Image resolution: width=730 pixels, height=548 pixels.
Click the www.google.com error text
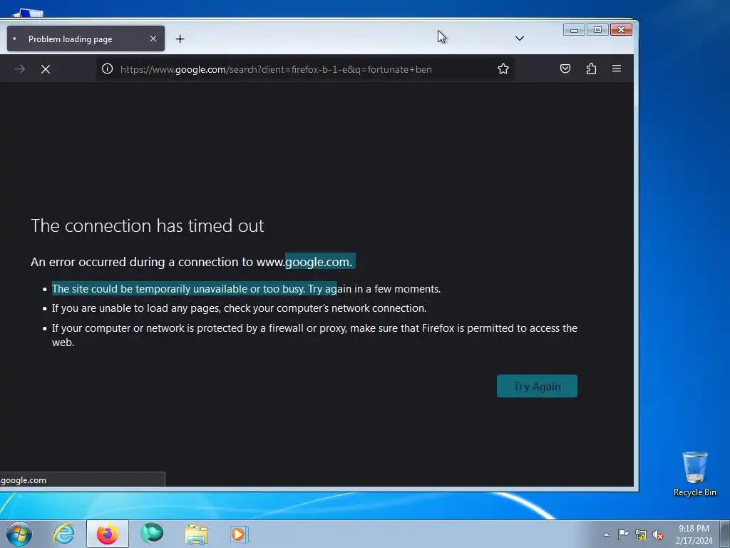tap(304, 262)
